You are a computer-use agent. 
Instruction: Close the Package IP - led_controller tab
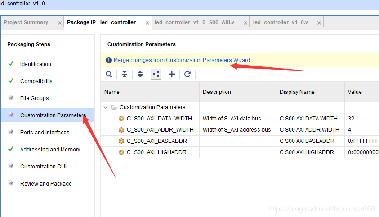pyautogui.click(x=147, y=23)
